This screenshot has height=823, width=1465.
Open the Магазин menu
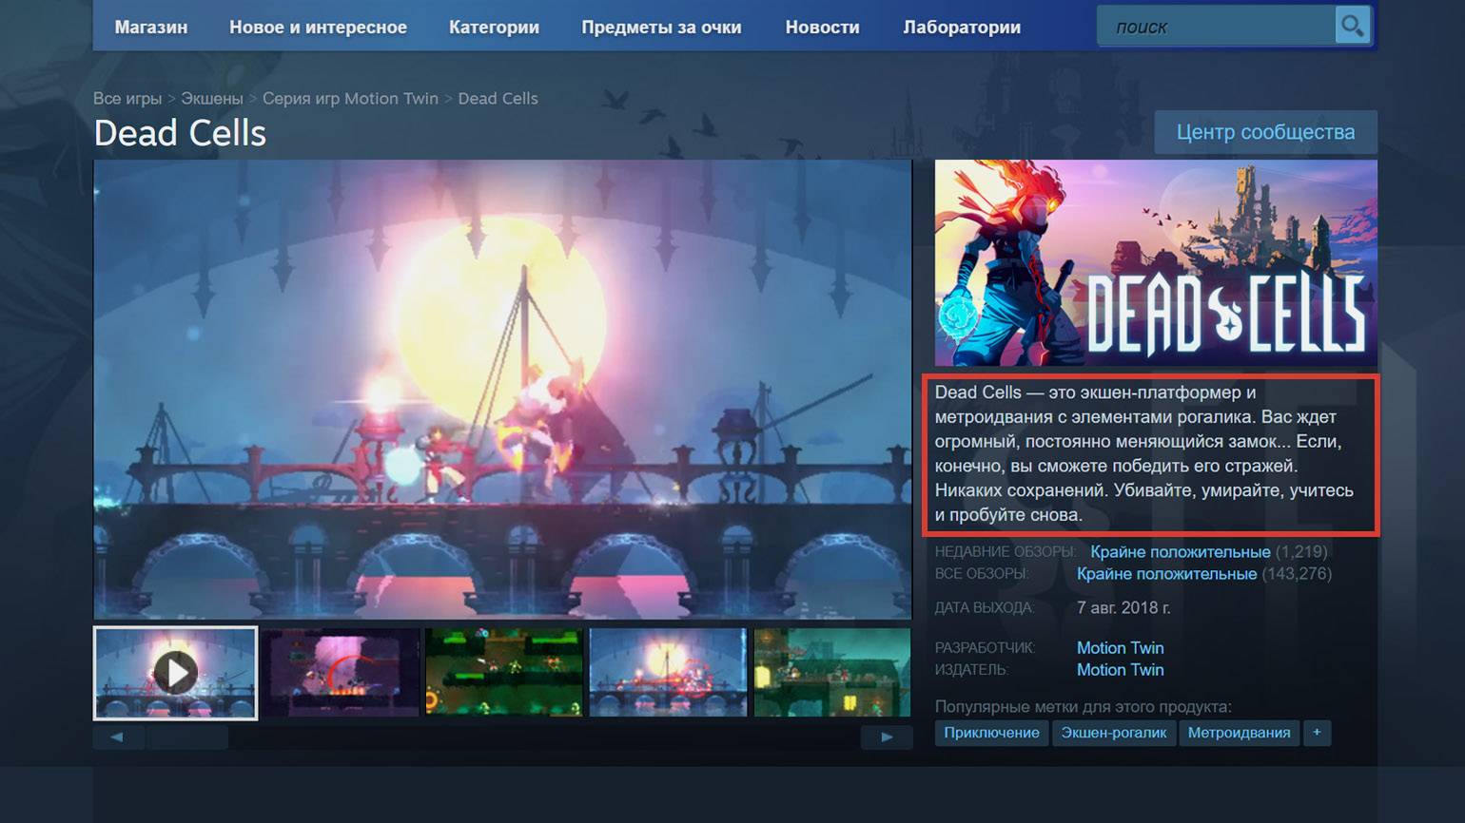tap(151, 28)
